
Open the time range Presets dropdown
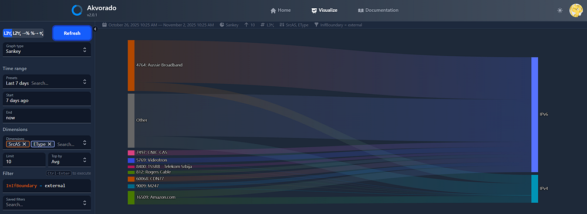tap(47, 81)
